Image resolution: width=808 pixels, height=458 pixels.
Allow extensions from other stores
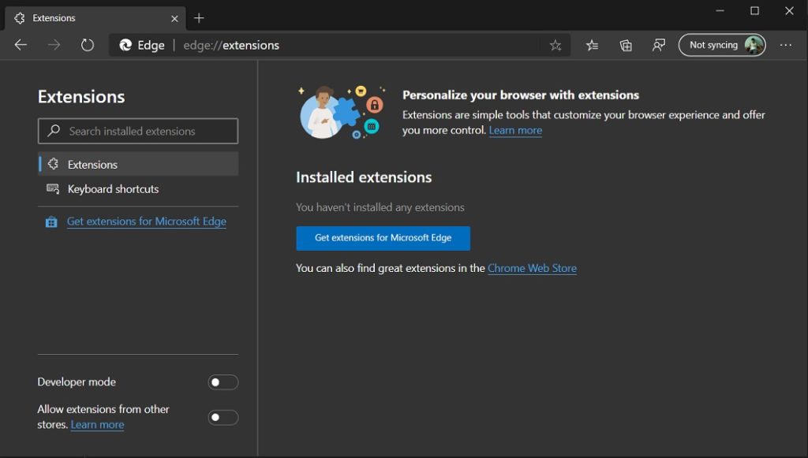point(223,416)
